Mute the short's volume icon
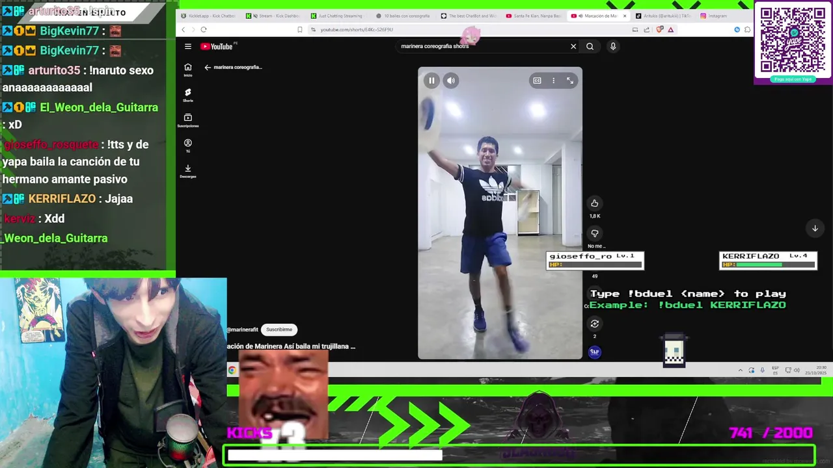Viewport: 833px width, 468px height. tap(451, 81)
